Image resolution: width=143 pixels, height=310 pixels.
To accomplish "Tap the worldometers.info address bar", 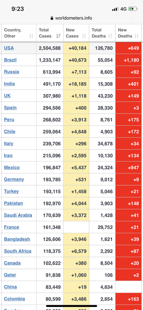I will tap(71, 18).
